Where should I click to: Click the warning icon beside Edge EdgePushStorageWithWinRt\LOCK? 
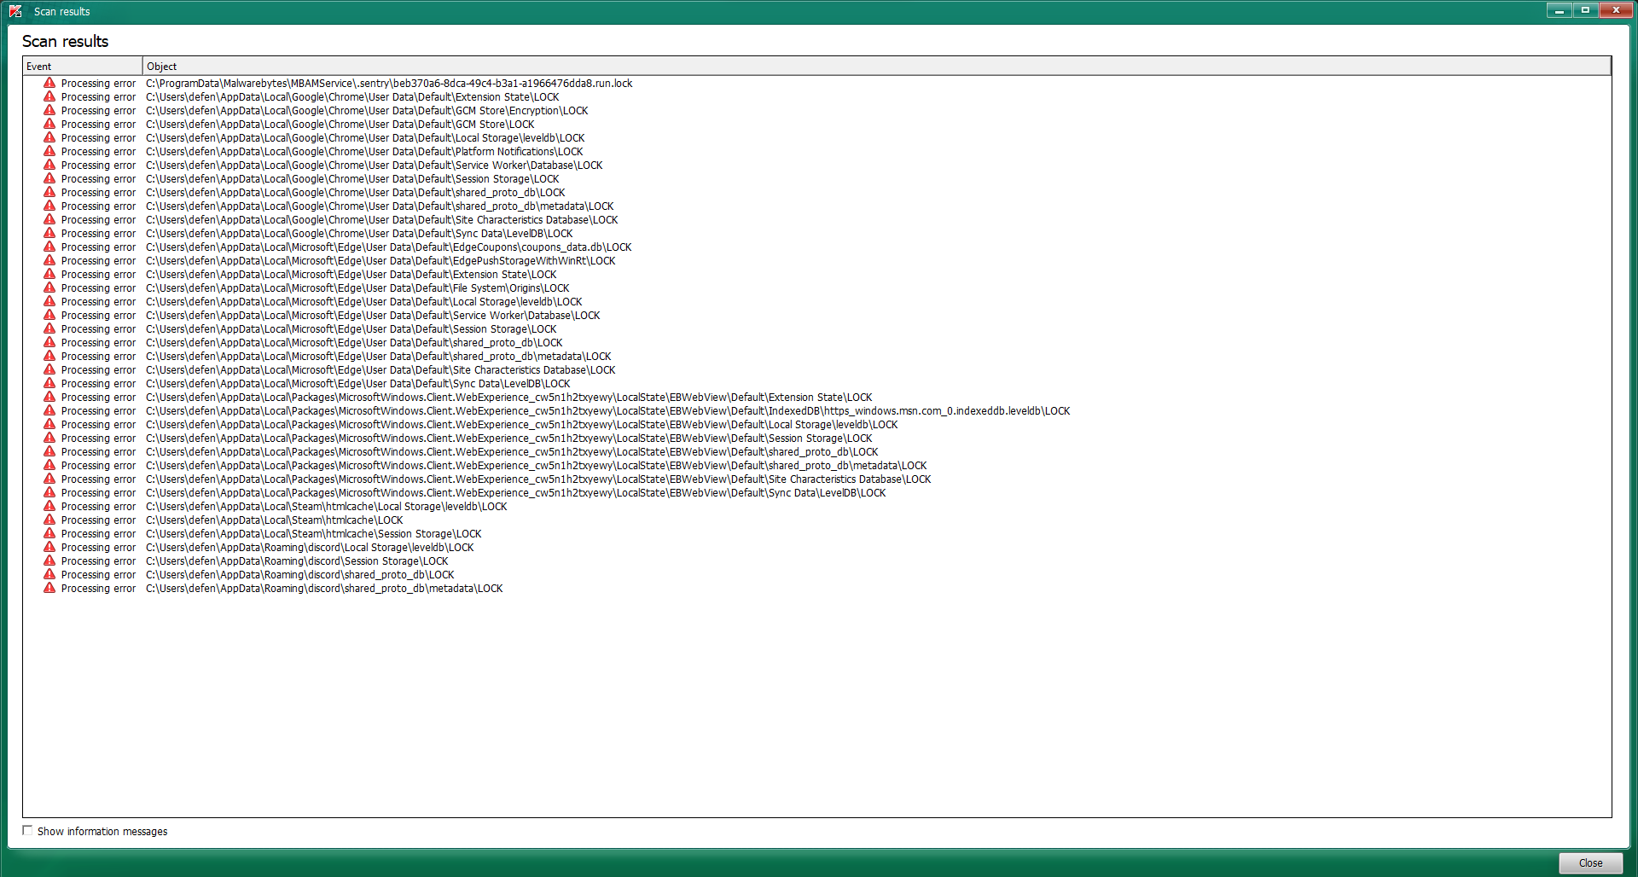pyautogui.click(x=49, y=260)
